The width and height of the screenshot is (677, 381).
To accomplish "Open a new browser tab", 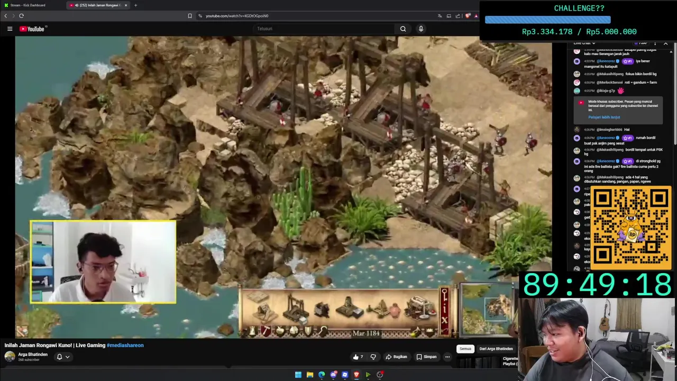I will coord(135,5).
